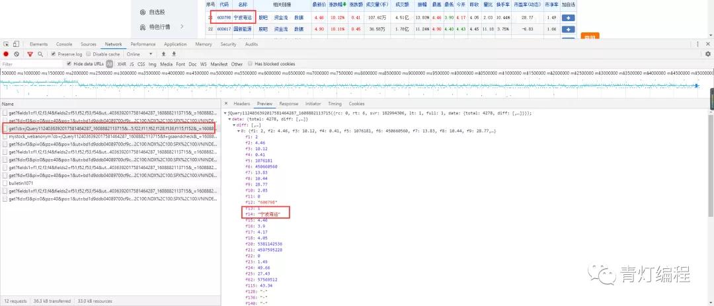Collapse the diff array node
The height and width of the screenshot is (306, 714).
[x=234, y=125]
